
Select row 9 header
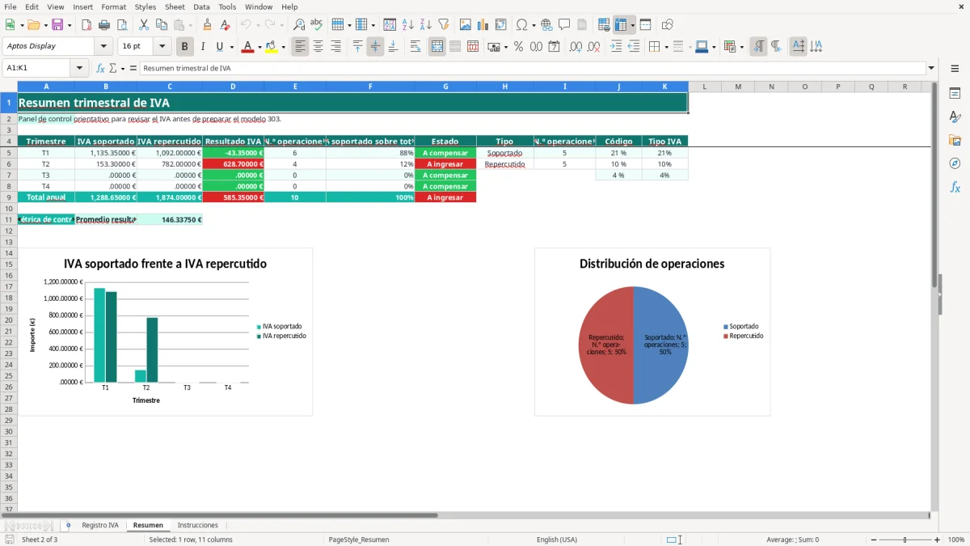[x=9, y=197]
